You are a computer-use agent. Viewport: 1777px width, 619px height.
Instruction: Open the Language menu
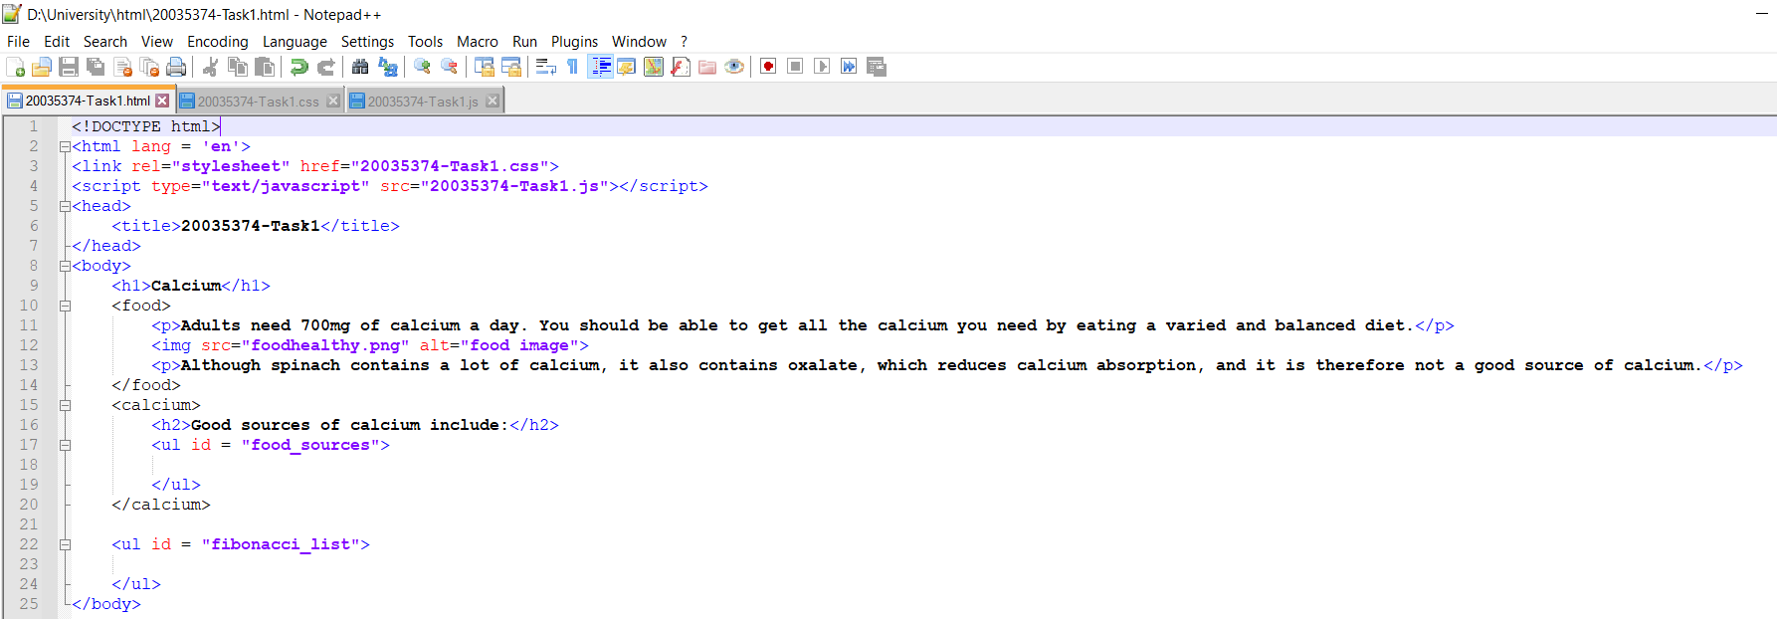pos(295,42)
